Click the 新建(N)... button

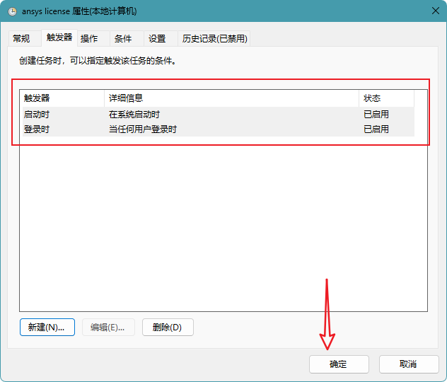(47, 328)
